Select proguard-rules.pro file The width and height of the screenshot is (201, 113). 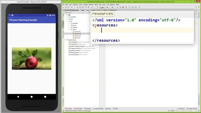[82, 48]
